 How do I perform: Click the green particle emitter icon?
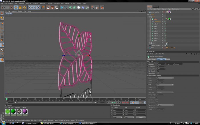point(87,7)
